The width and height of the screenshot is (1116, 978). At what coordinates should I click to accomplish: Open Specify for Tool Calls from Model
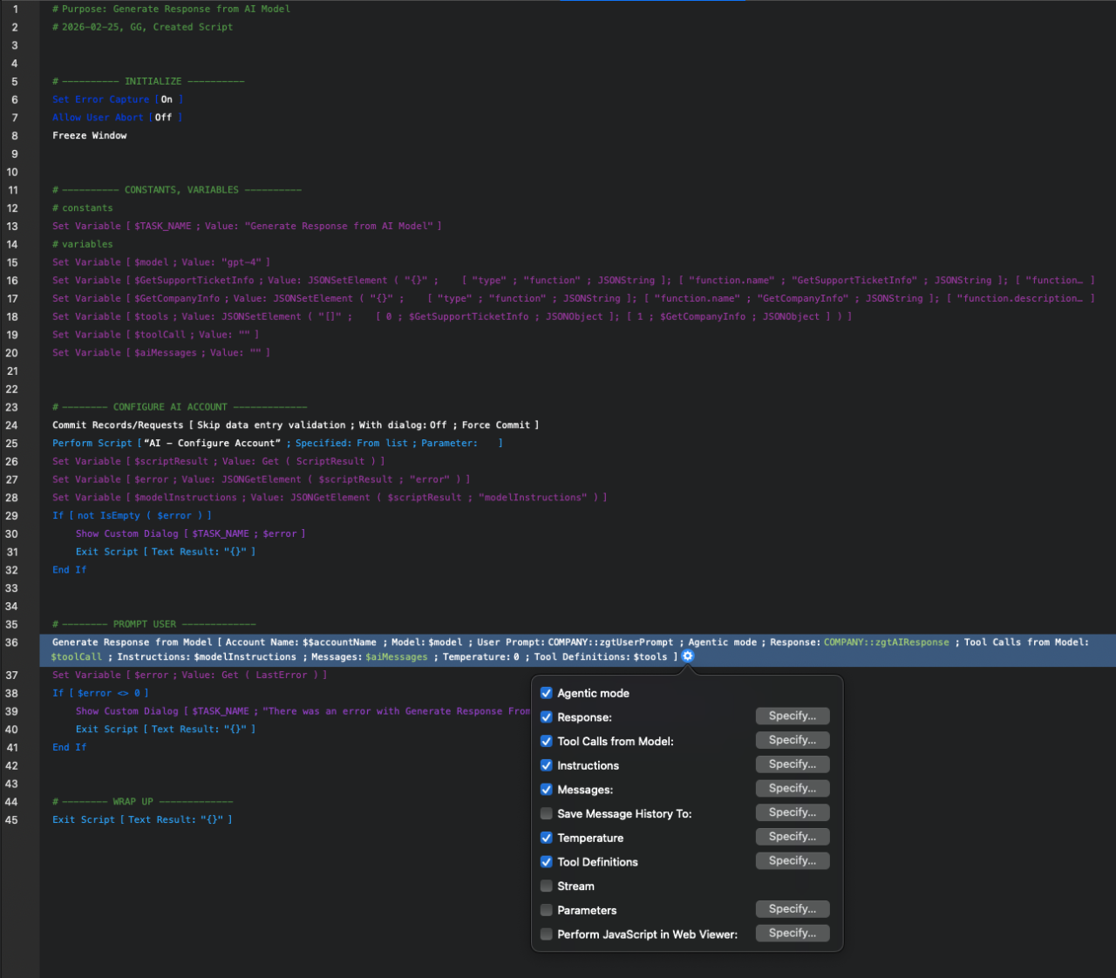pyautogui.click(x=793, y=740)
